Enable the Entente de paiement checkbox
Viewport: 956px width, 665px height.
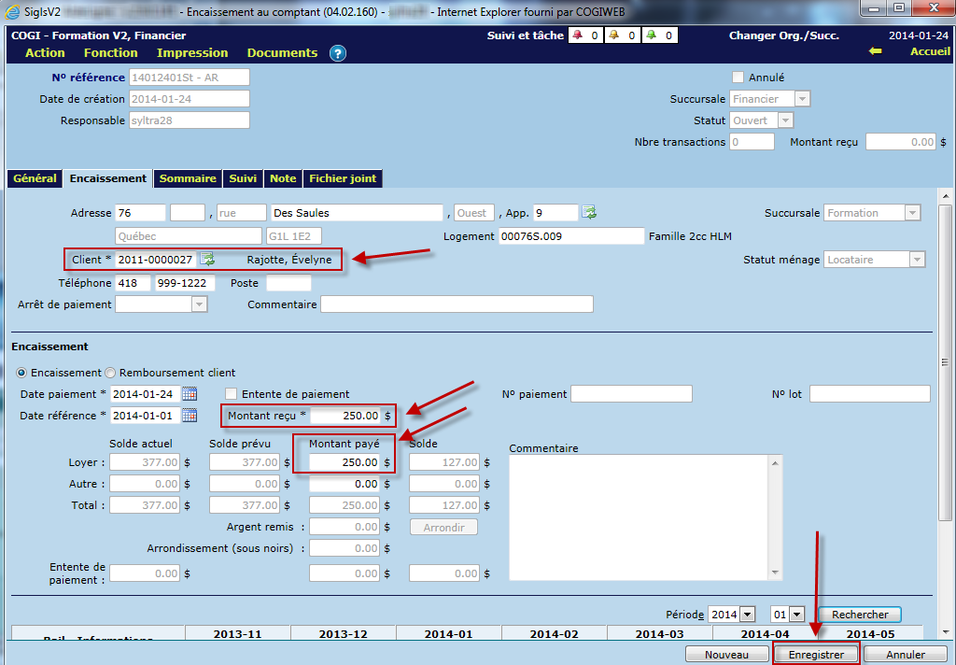tap(232, 394)
